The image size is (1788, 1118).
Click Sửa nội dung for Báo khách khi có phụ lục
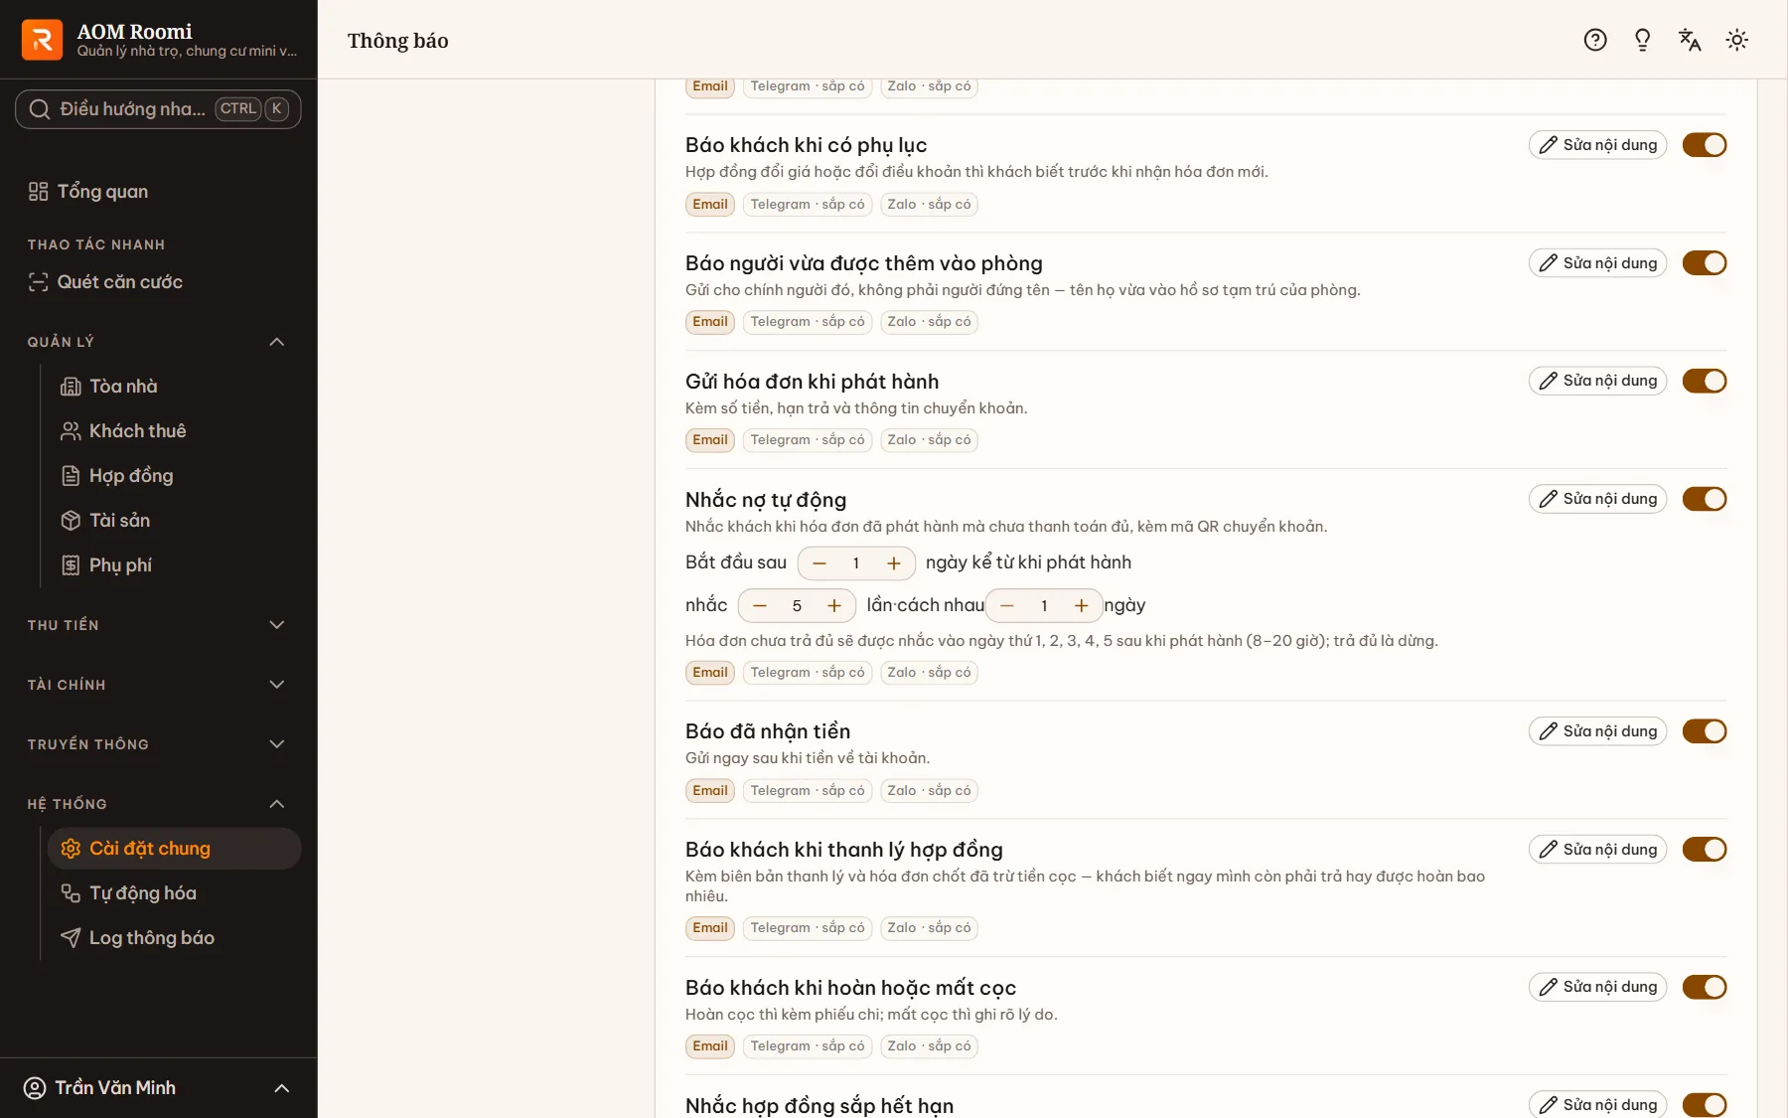[x=1597, y=145]
